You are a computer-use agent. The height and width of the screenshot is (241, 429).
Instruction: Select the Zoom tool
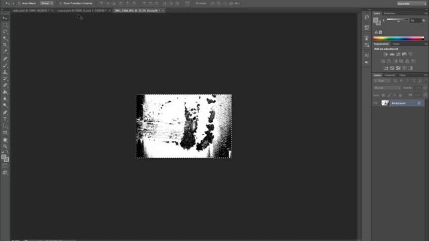(5, 147)
